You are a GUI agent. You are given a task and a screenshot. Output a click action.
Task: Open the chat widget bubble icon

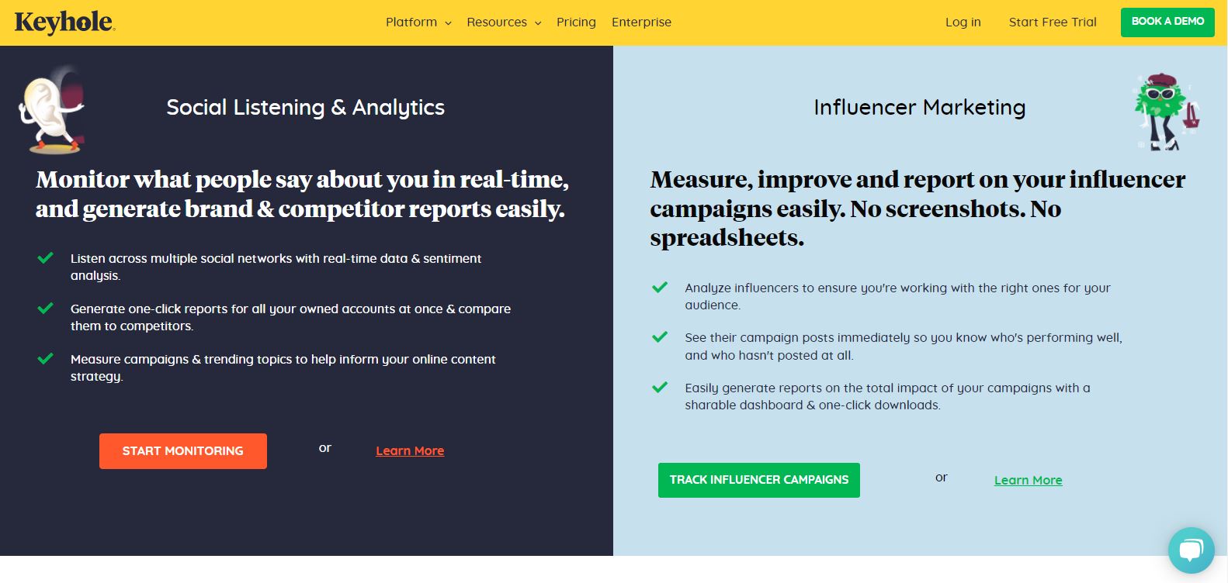(1191, 550)
